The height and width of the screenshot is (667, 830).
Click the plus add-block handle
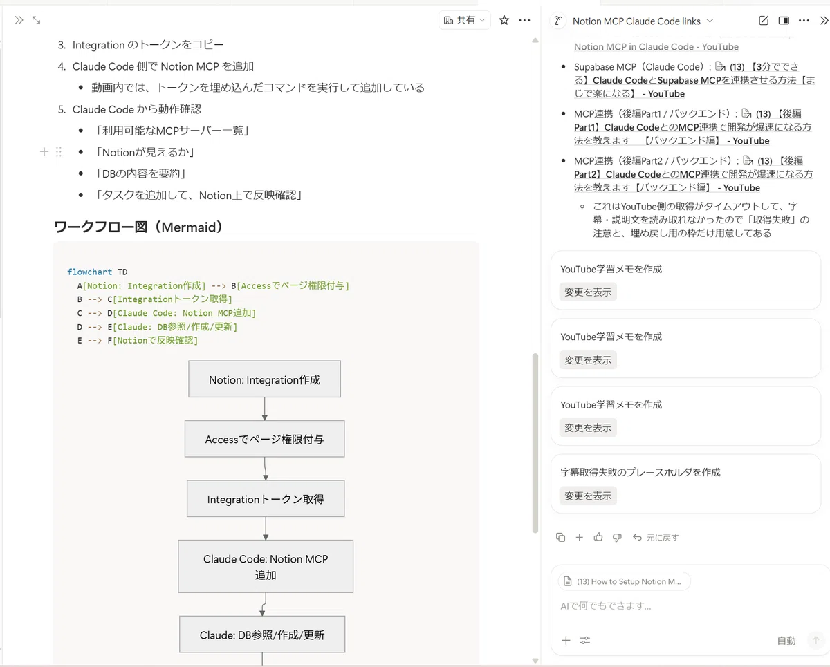click(44, 151)
